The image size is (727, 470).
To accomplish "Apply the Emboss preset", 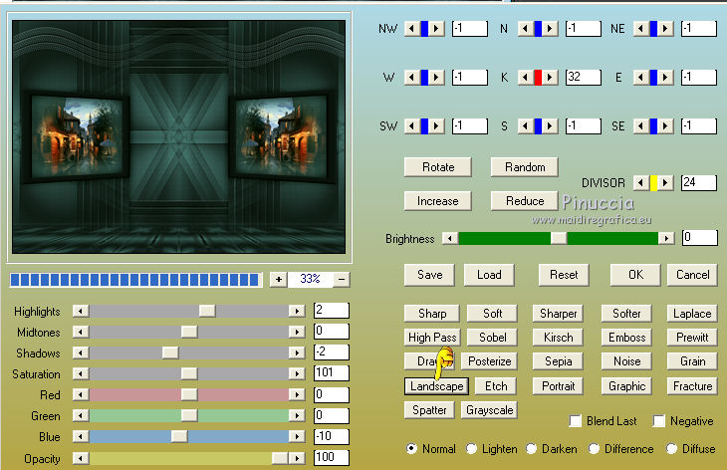I will coord(626,338).
